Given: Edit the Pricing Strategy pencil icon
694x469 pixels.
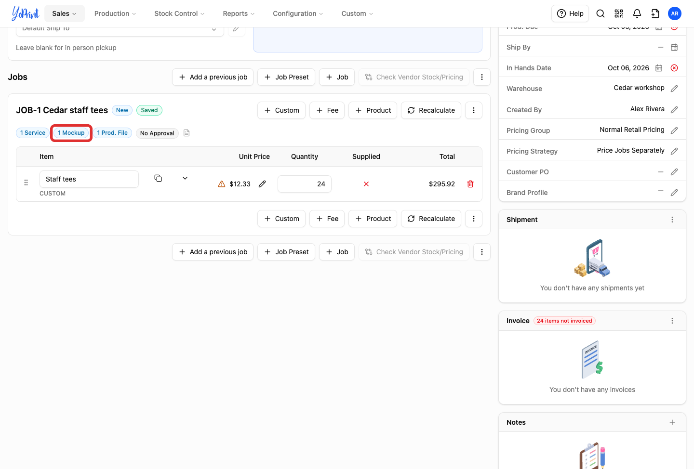Looking at the screenshot, I should point(674,151).
